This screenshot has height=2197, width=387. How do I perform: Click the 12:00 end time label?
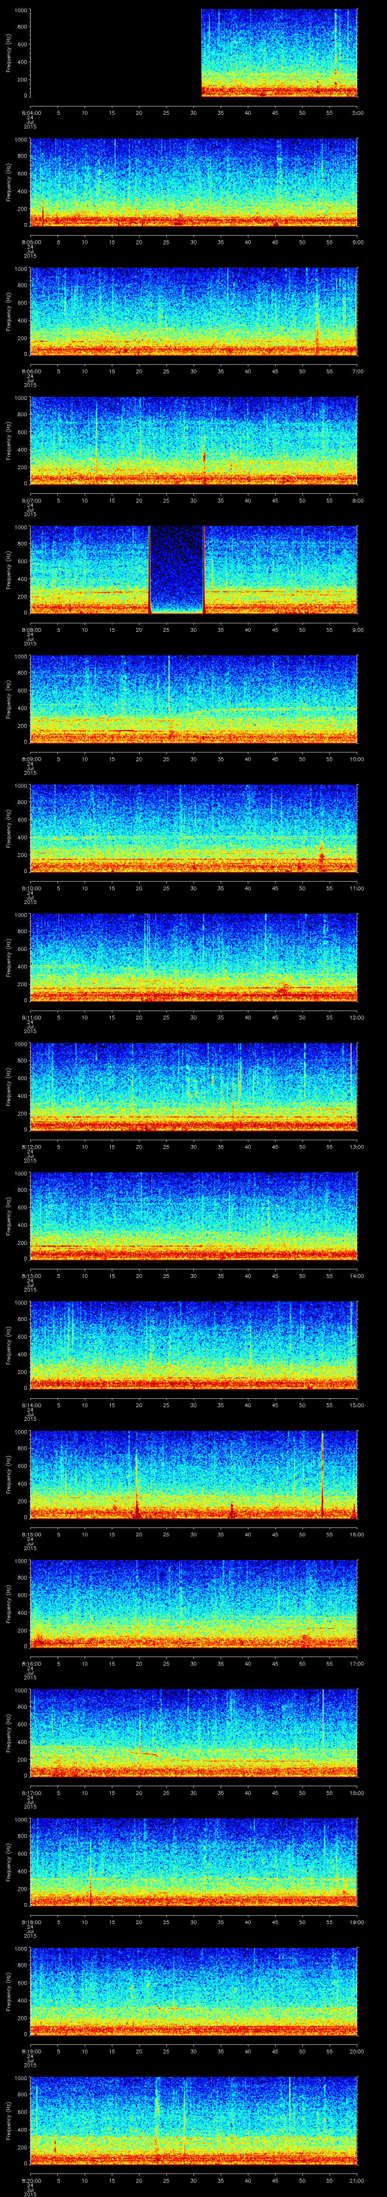click(357, 1017)
